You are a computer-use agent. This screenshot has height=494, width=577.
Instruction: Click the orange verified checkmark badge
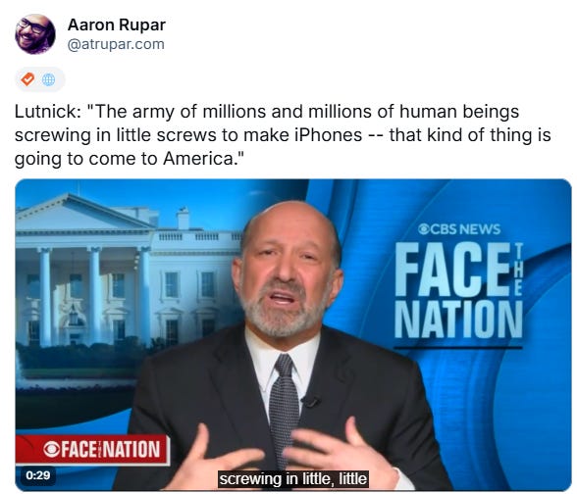point(27,79)
